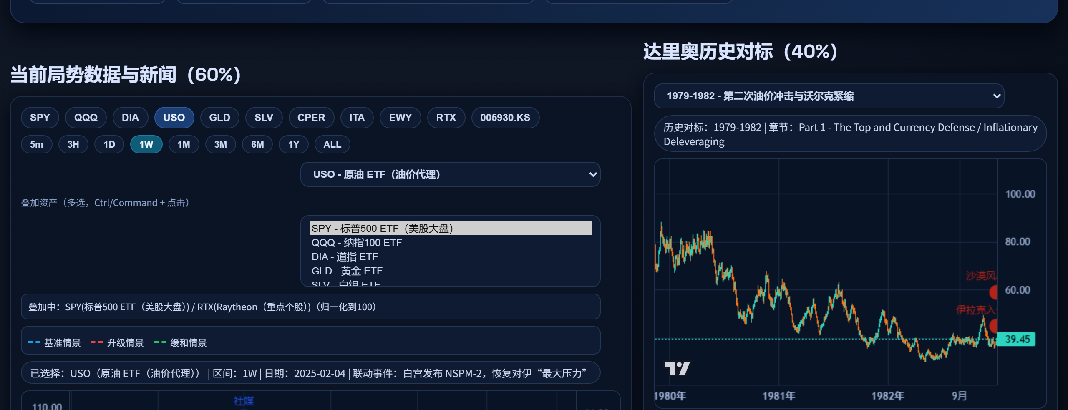Click the red event marker near 60.00
The height and width of the screenshot is (410, 1068).
point(994,292)
